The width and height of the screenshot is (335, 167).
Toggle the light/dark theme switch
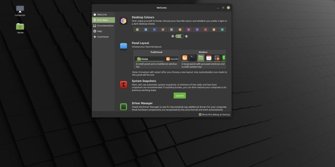click(x=180, y=36)
